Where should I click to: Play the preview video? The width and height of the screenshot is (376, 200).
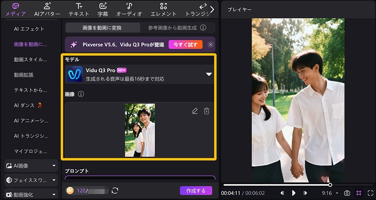point(294,193)
